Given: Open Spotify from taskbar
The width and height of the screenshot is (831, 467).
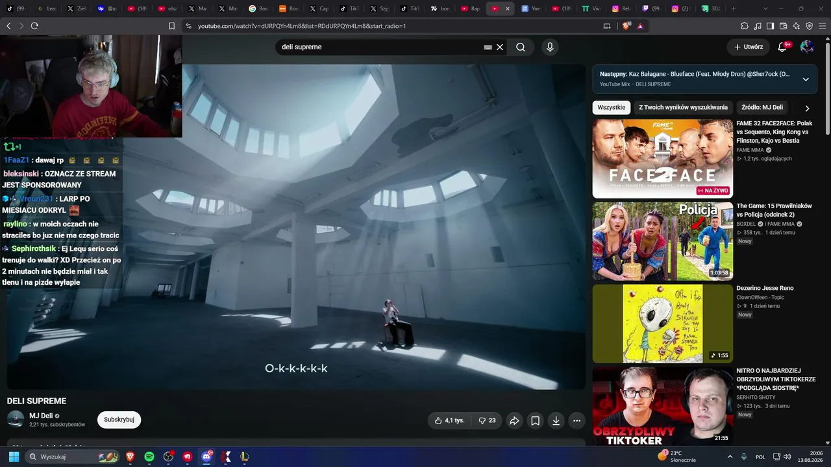Looking at the screenshot, I should (149, 457).
